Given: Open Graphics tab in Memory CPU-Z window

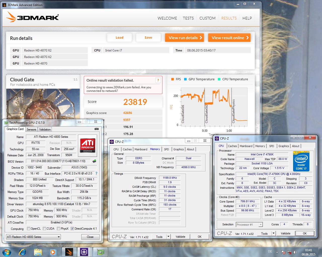Looking at the screenshot, I should pyautogui.click(x=178, y=149).
